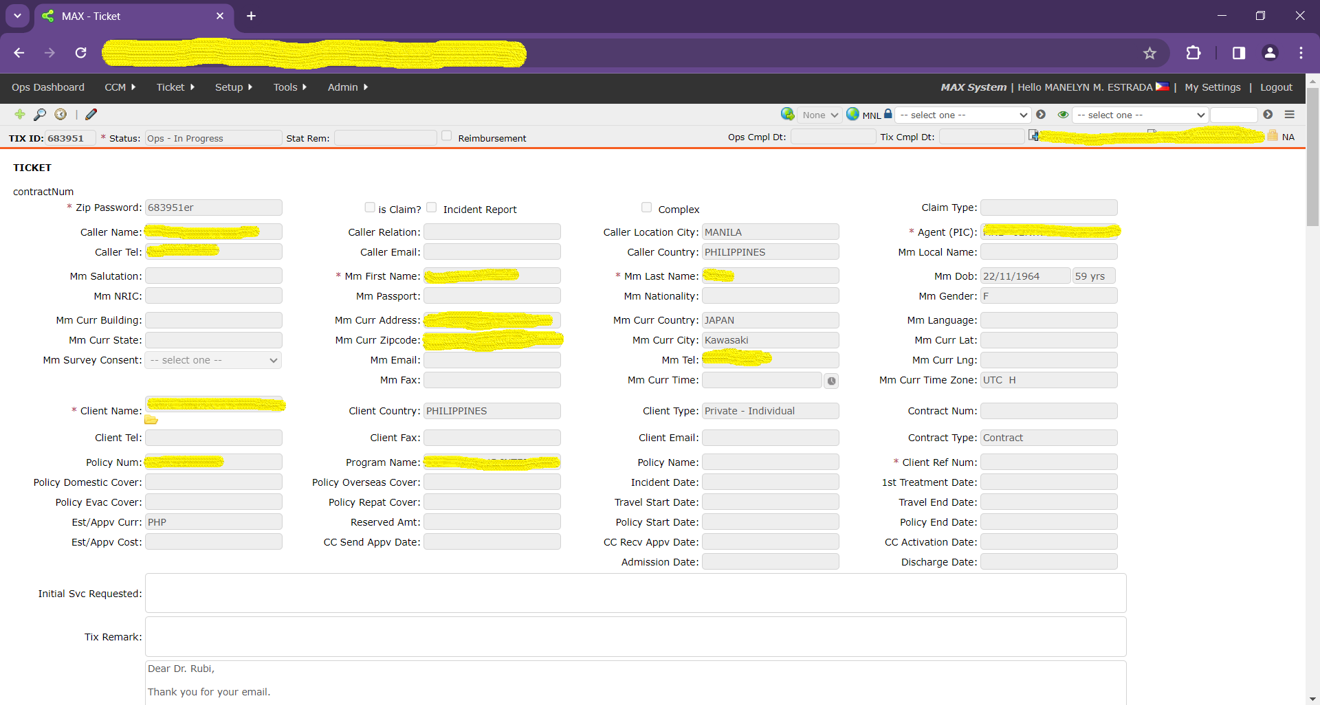Click the Logout link
This screenshot has height=705, width=1320.
point(1276,87)
